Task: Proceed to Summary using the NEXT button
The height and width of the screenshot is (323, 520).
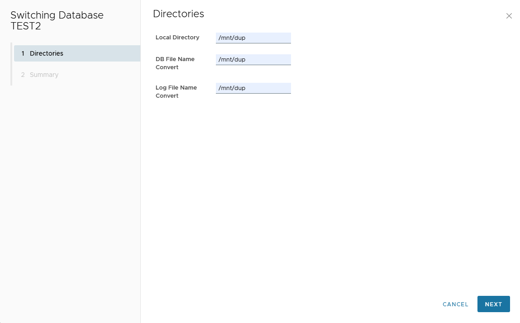Action: click(x=493, y=304)
